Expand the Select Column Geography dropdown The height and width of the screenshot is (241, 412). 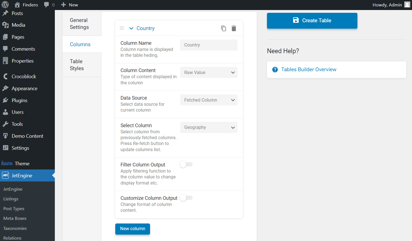tap(209, 127)
